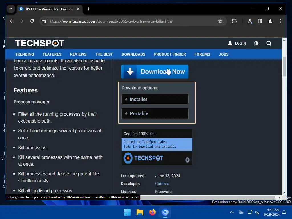Click 'Kill all the listed processes.' text

(45, 190)
